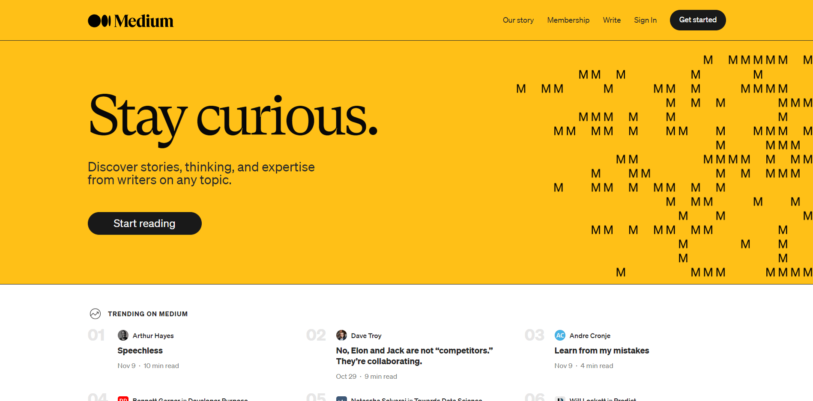This screenshot has width=813, height=401.
Task: Open the Elon and Jack "competitors" article
Action: click(415, 356)
